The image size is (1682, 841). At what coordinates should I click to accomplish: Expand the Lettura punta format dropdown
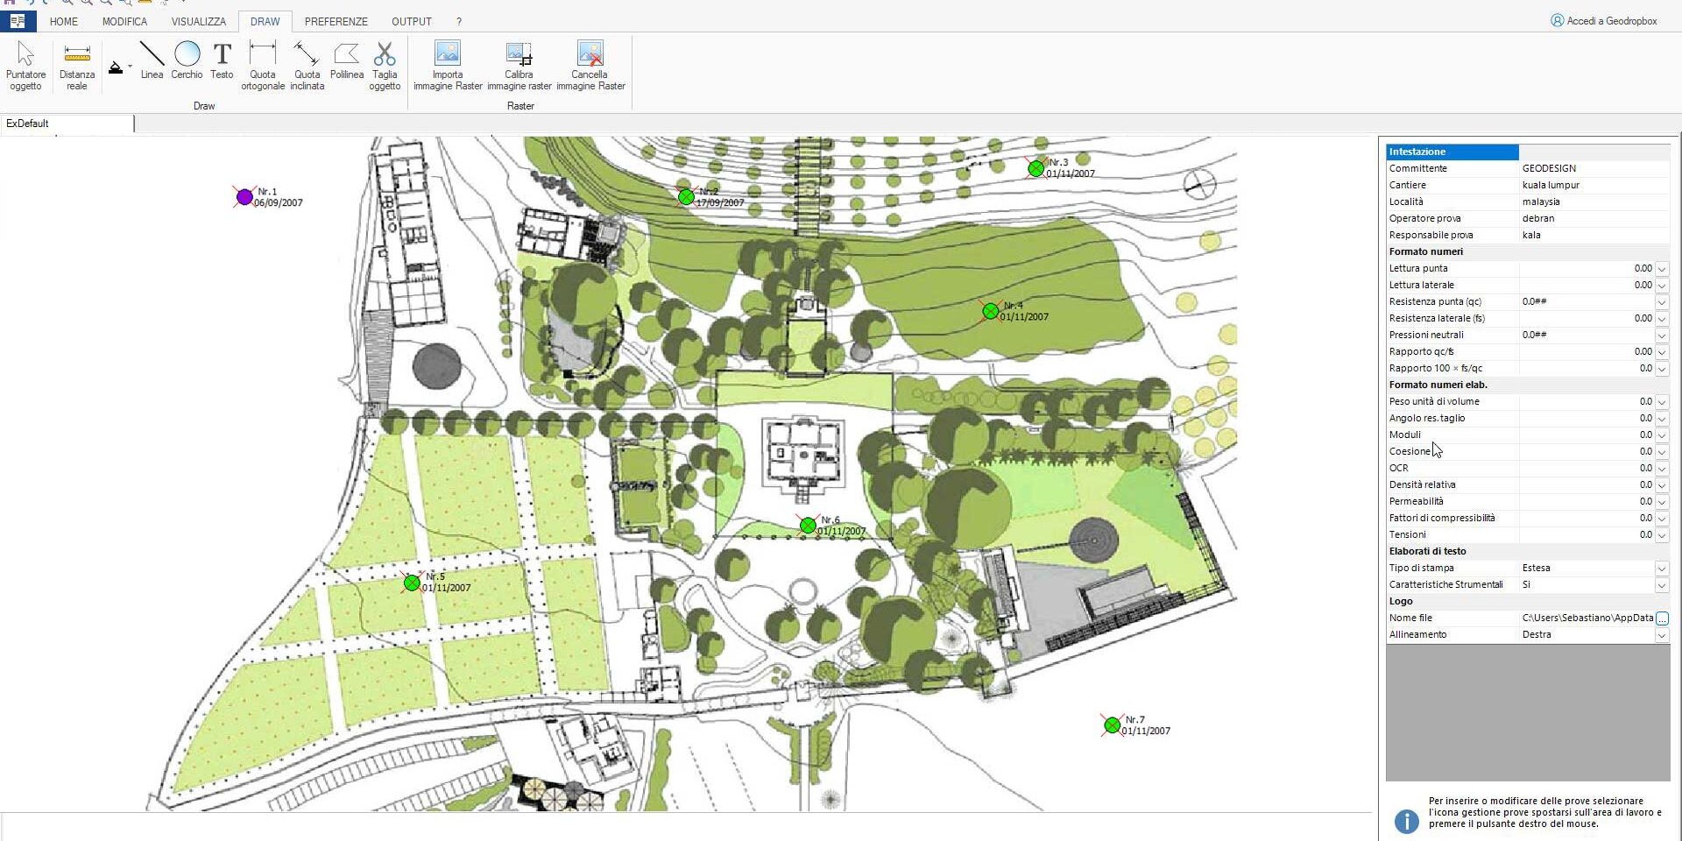pos(1661,269)
